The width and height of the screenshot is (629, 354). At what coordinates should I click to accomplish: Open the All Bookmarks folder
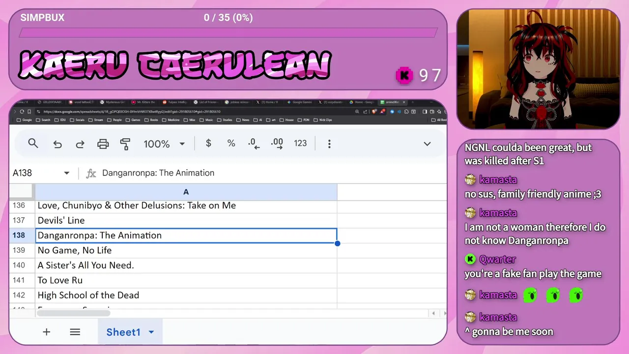pos(439,120)
